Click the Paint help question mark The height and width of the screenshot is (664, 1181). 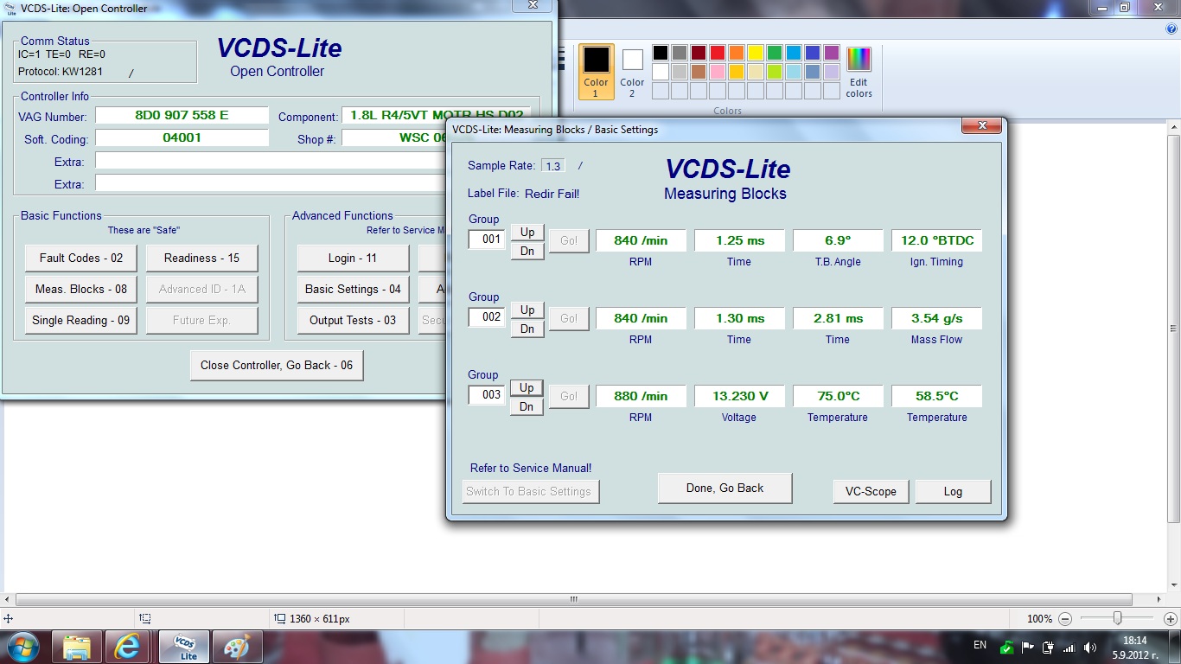[1171, 29]
